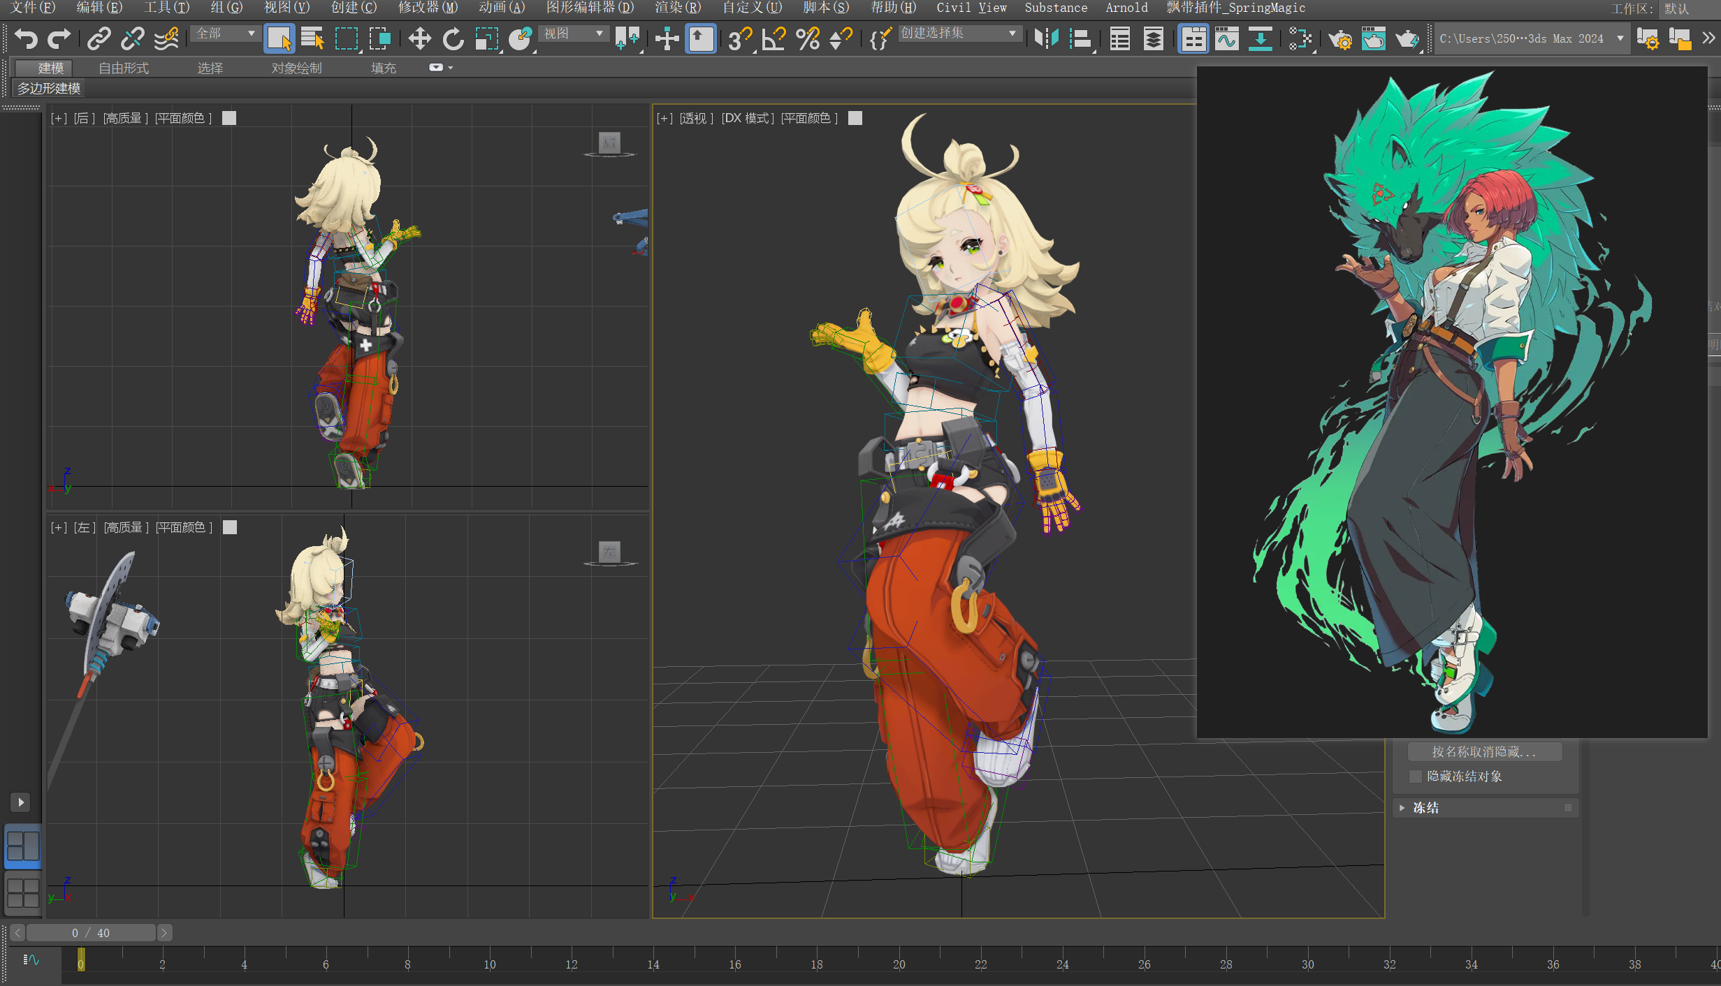Step time slider to previous frame
The height and width of the screenshot is (986, 1721).
click(18, 933)
